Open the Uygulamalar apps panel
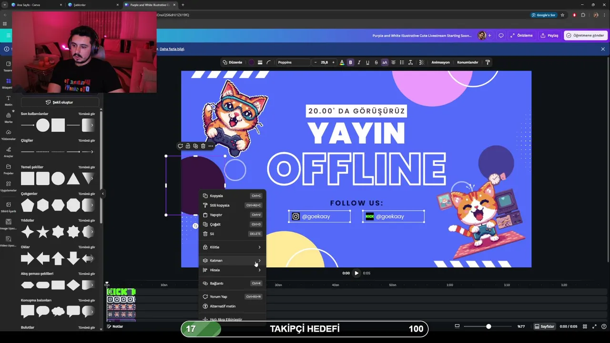The image size is (610, 343). click(x=8, y=186)
